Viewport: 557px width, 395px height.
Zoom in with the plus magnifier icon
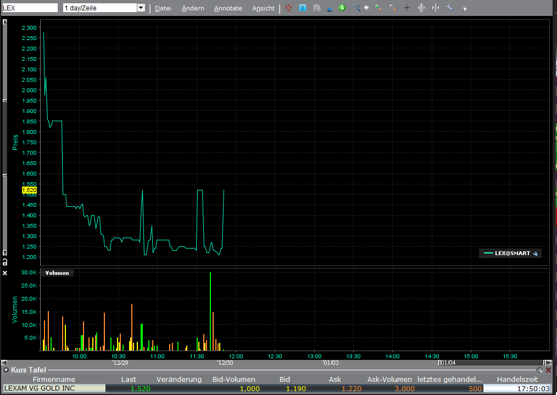coord(378,8)
